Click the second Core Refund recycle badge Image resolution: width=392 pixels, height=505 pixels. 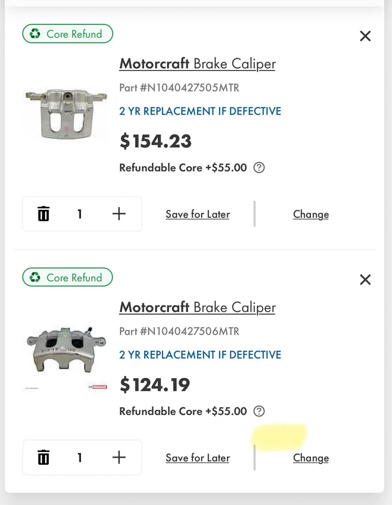point(68,278)
